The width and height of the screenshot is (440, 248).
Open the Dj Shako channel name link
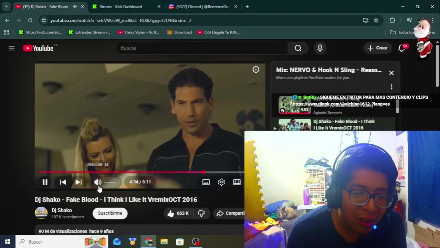(62, 210)
